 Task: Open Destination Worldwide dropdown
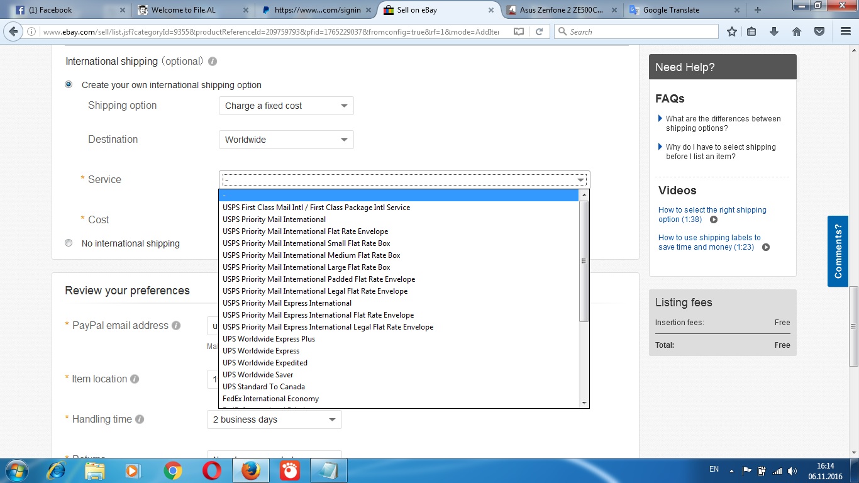point(286,140)
